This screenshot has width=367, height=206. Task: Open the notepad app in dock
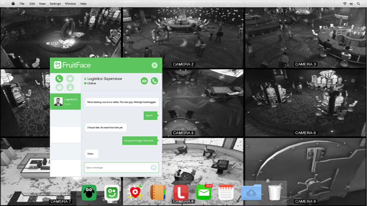coord(226,192)
